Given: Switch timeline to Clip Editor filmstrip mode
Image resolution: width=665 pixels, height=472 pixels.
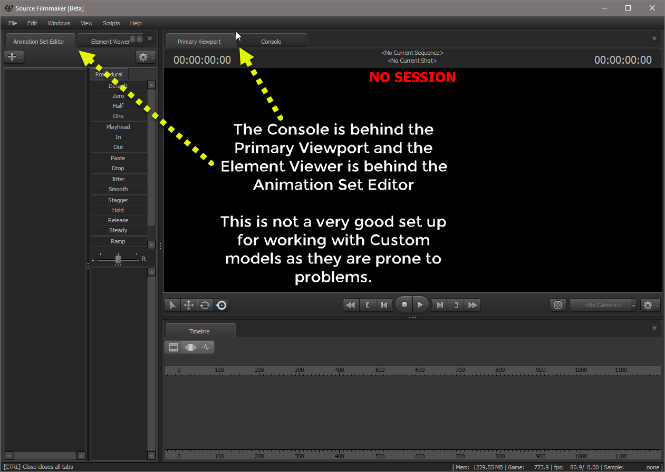Looking at the screenshot, I should (x=173, y=347).
